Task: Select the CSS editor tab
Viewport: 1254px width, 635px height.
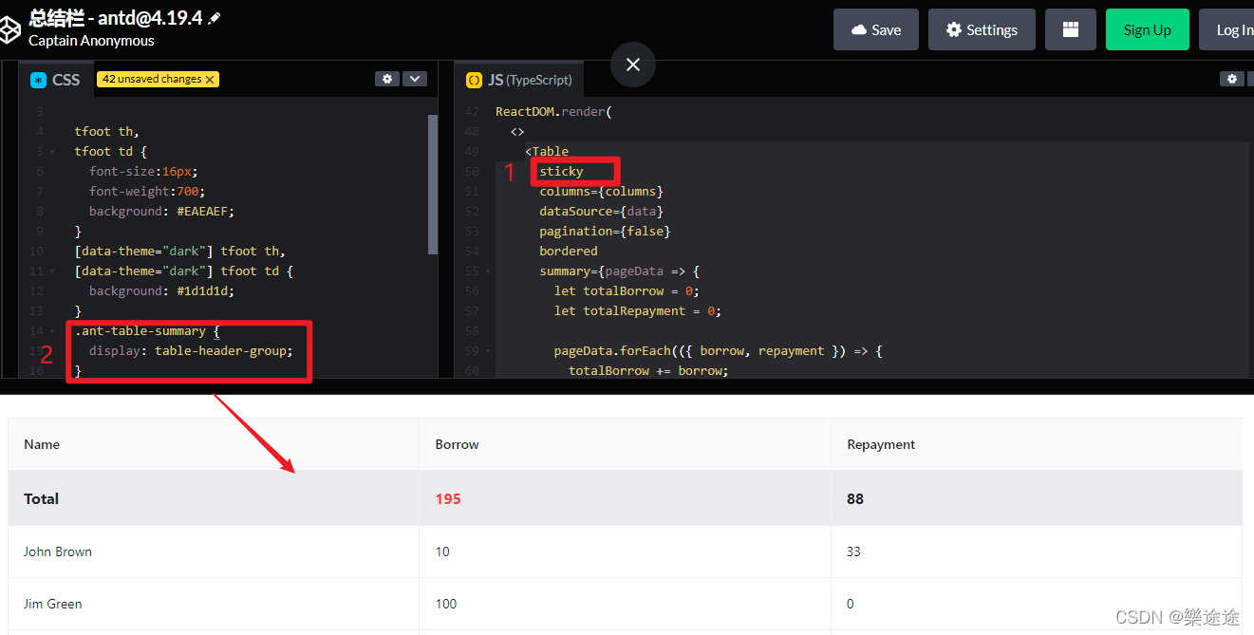Action: pyautogui.click(x=55, y=80)
